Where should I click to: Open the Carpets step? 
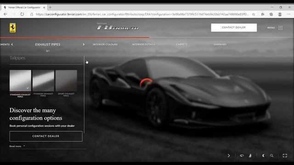182,44
